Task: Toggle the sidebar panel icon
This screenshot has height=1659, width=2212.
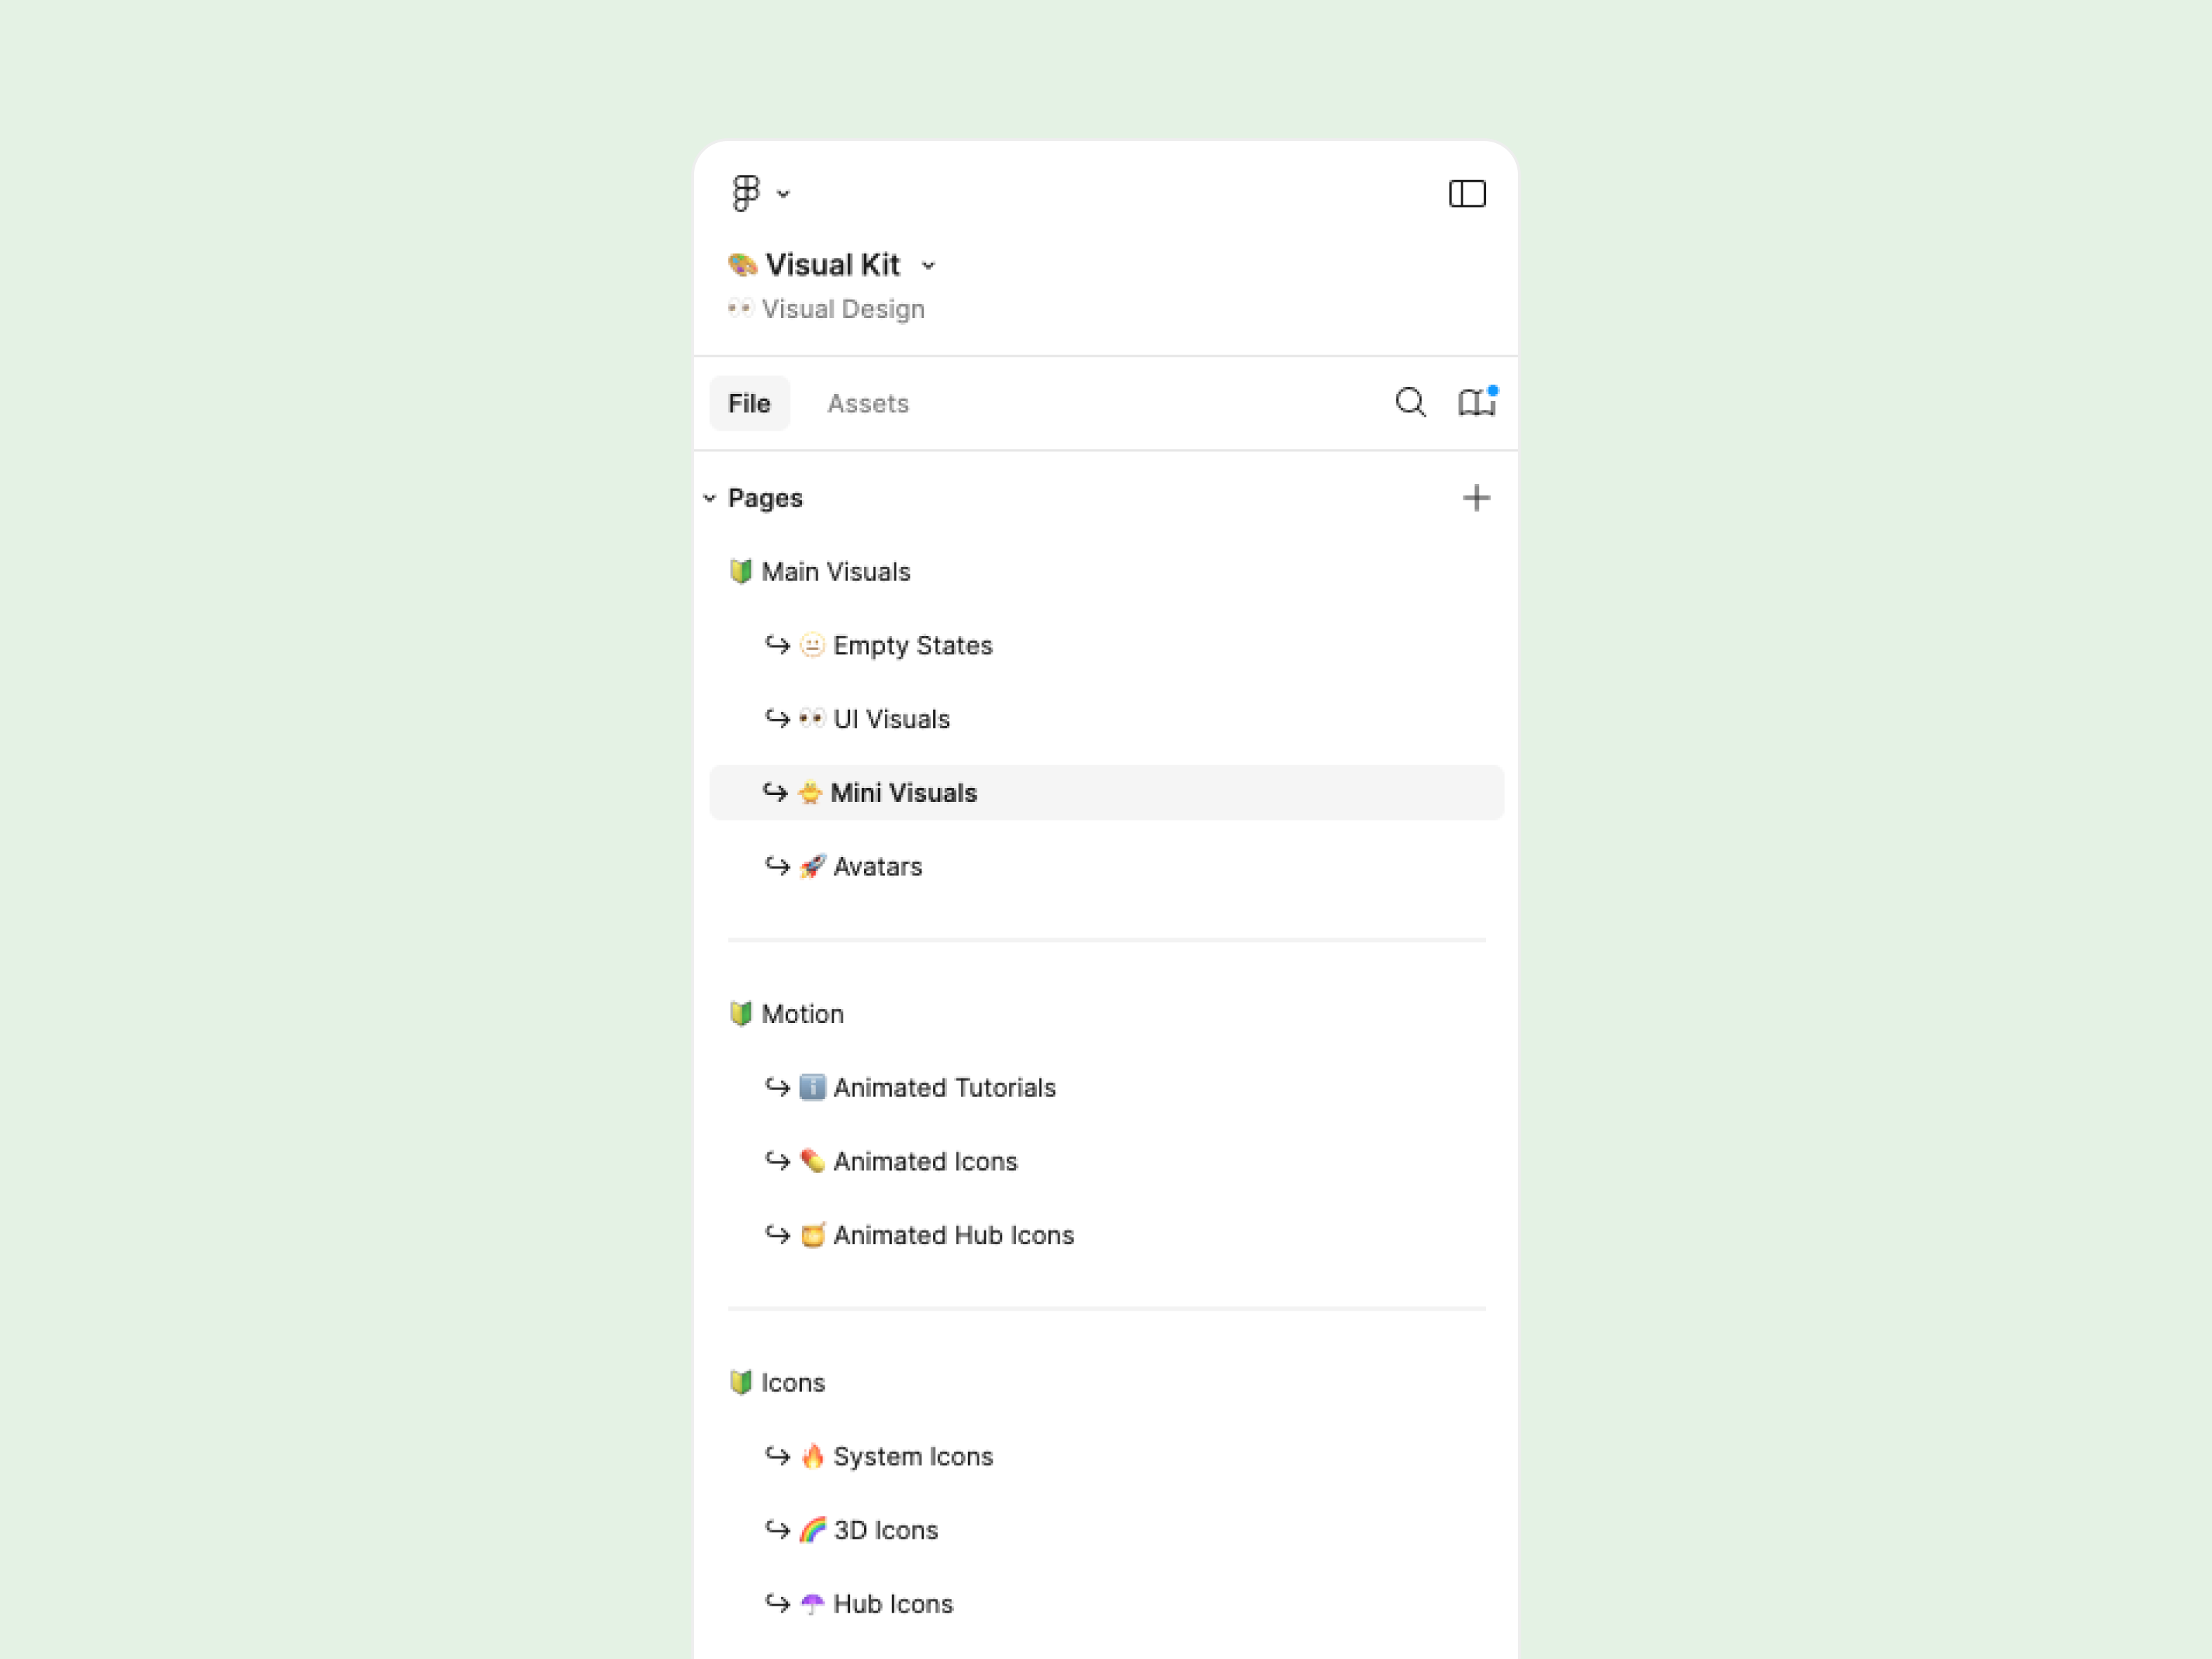Action: coord(1466,193)
